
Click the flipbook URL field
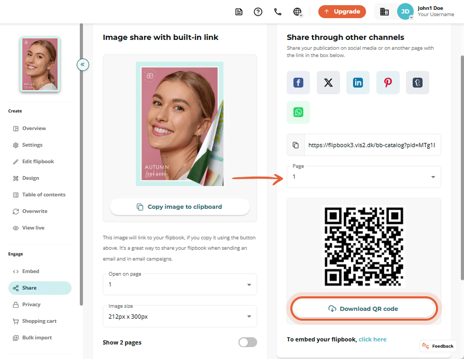coord(372,145)
